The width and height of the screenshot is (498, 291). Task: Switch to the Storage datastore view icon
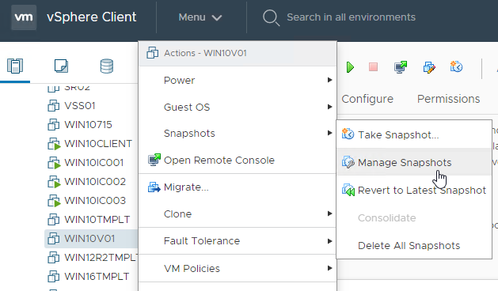106,66
